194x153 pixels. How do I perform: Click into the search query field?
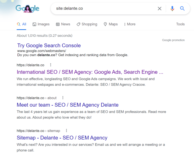pyautogui.click(x=103, y=8)
